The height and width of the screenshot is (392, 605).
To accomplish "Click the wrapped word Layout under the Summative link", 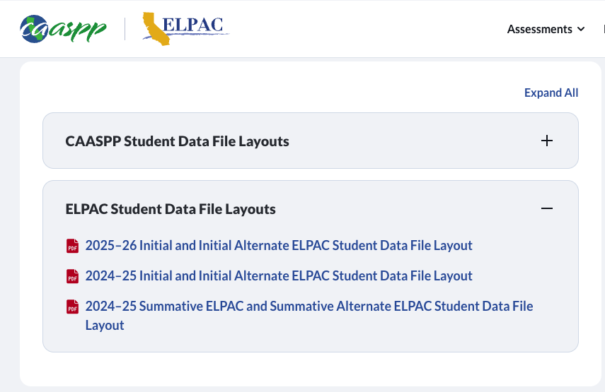I will 105,326.
